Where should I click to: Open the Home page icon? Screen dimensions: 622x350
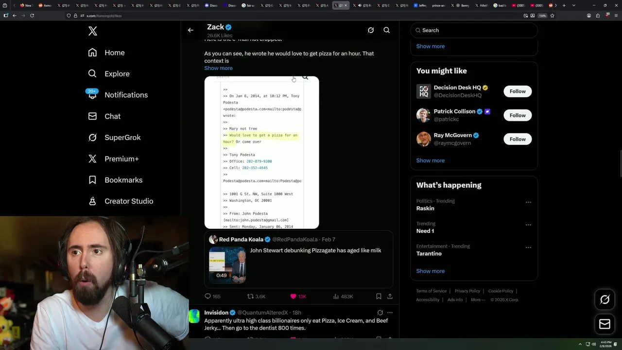click(92, 52)
